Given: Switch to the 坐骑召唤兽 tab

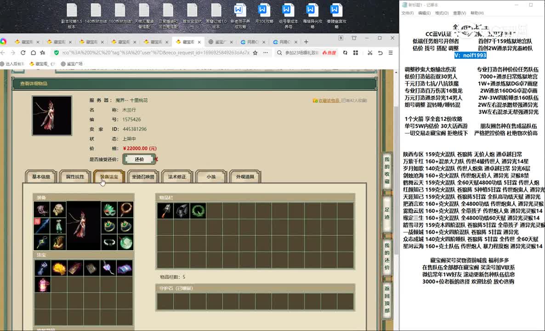Looking at the screenshot, I should 143,177.
